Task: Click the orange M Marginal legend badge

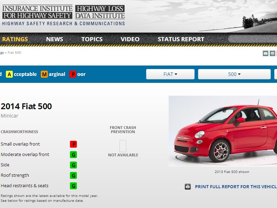Action: tap(44, 74)
